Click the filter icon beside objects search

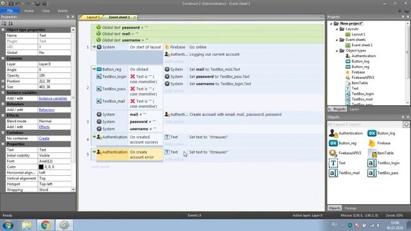click(x=407, y=124)
